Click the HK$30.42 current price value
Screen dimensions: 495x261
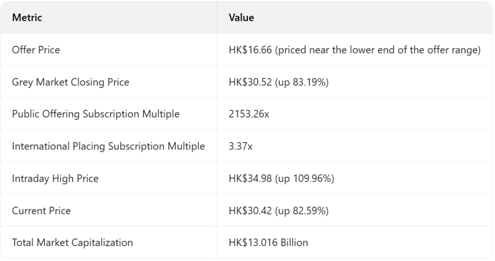250,211
